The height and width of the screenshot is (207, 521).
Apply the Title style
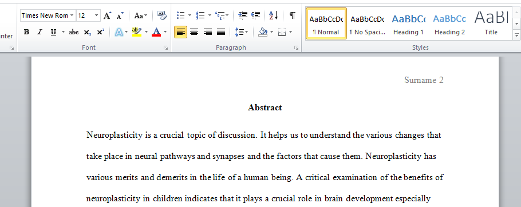[491, 23]
